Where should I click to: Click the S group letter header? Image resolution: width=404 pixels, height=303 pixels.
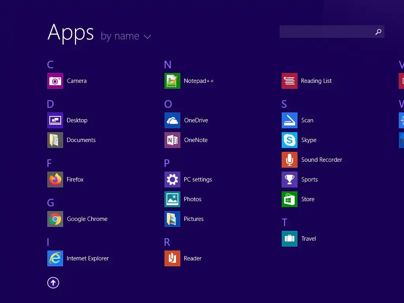click(284, 104)
